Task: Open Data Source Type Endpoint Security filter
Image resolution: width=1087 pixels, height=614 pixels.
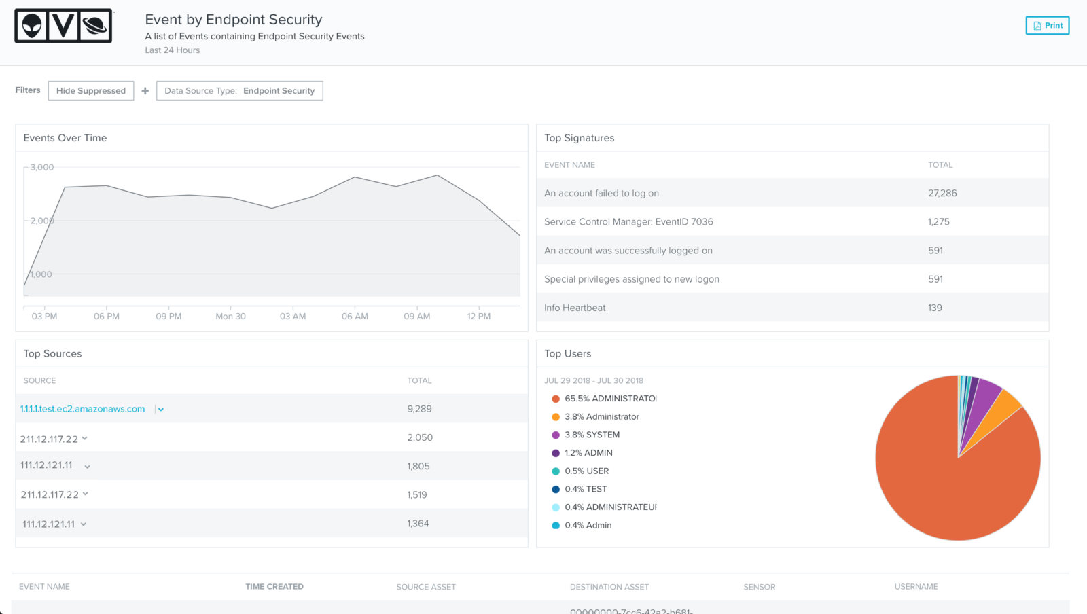Action: (239, 91)
